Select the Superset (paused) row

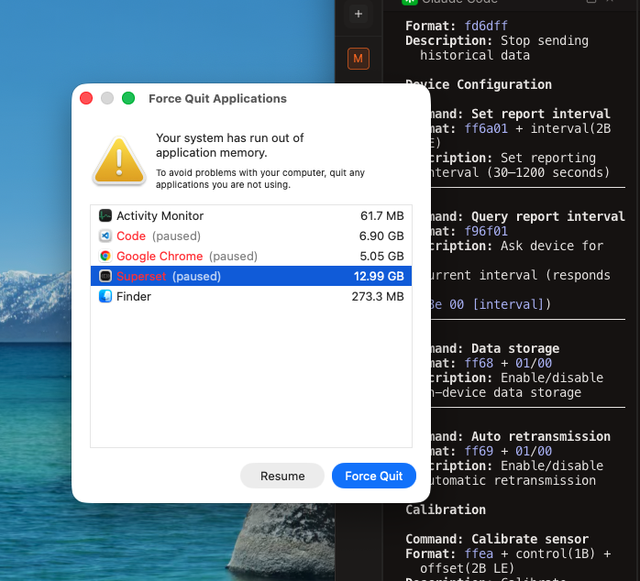(x=251, y=276)
